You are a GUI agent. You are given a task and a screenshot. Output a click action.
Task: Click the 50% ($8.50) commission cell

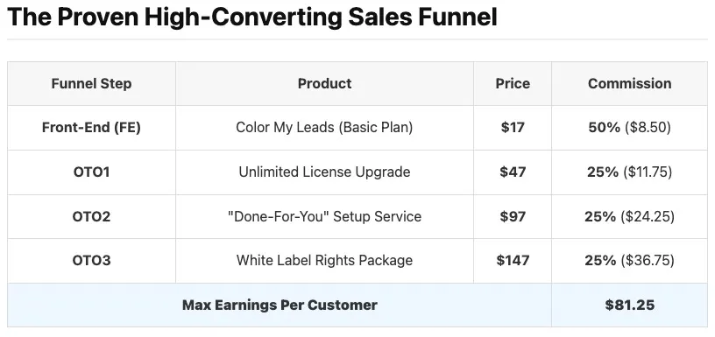point(630,128)
